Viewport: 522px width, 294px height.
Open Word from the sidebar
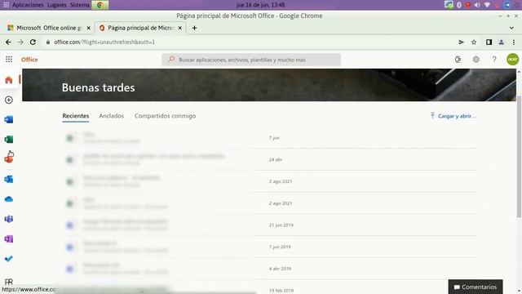click(x=9, y=120)
